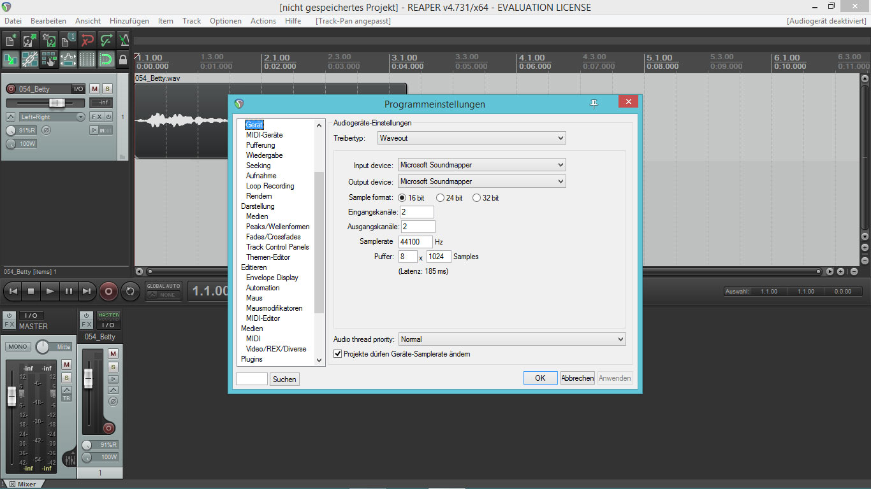This screenshot has width=871, height=489.
Task: Click the Eingangskanäle input field
Action: (417, 212)
